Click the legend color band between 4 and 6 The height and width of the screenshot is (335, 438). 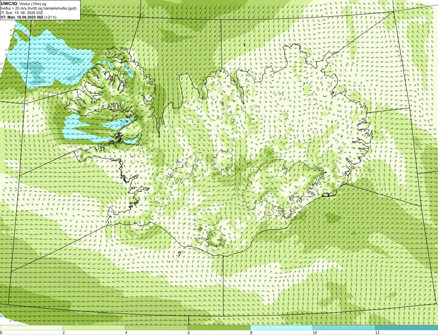156,327
